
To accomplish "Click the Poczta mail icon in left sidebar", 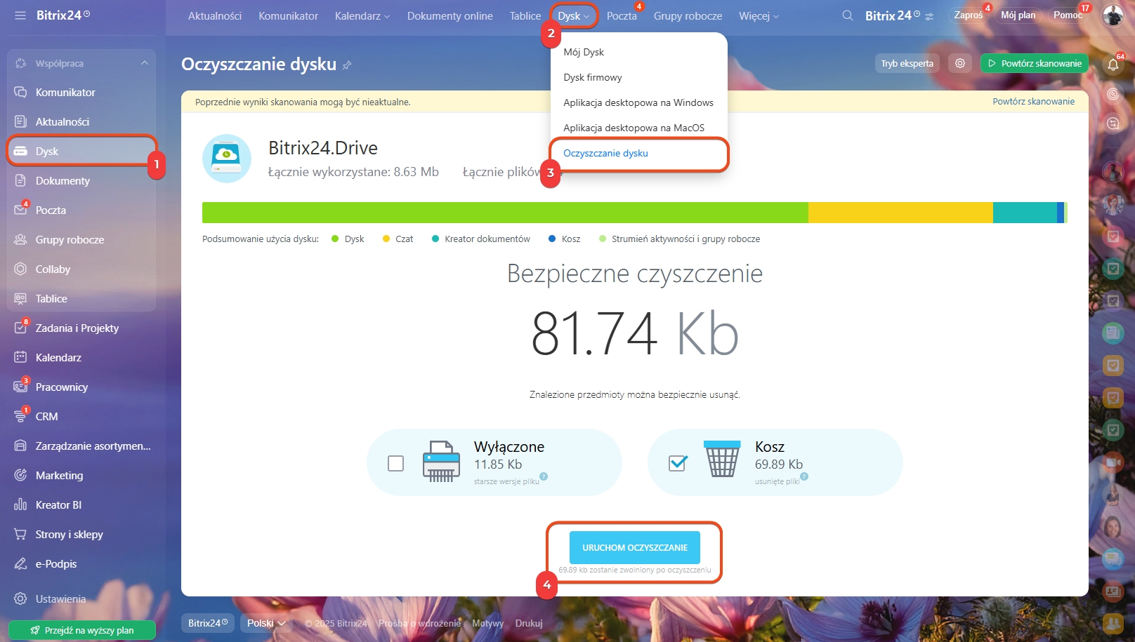I will [x=20, y=210].
